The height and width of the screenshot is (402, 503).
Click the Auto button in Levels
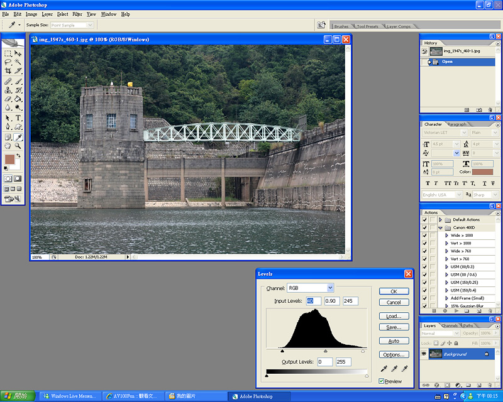point(394,341)
